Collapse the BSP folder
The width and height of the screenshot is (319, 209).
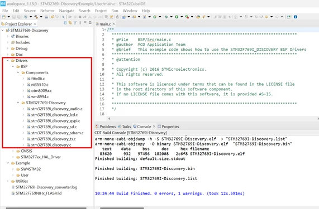tap(13, 66)
